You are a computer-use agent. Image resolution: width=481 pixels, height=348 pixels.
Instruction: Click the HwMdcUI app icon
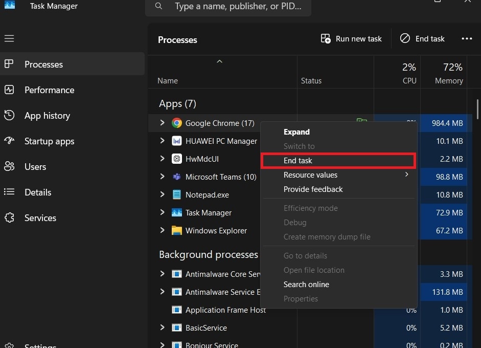(177, 159)
